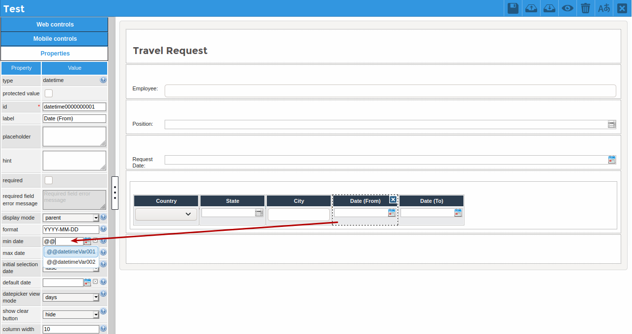Open calendar picker for default date
The width and height of the screenshot is (632, 334).
(x=87, y=282)
